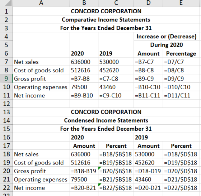This screenshot has height=196, width=201.
Task: Select the formula cell =C7-C8
Action: [116, 78]
